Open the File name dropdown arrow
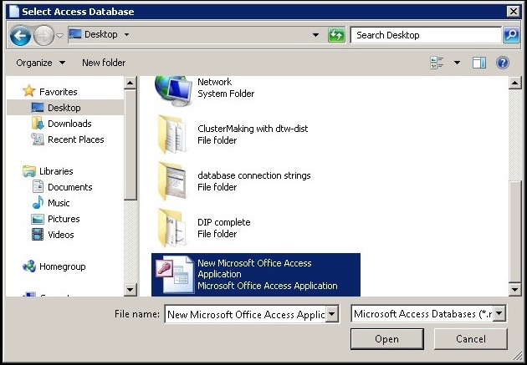The image size is (527, 365). (332, 314)
